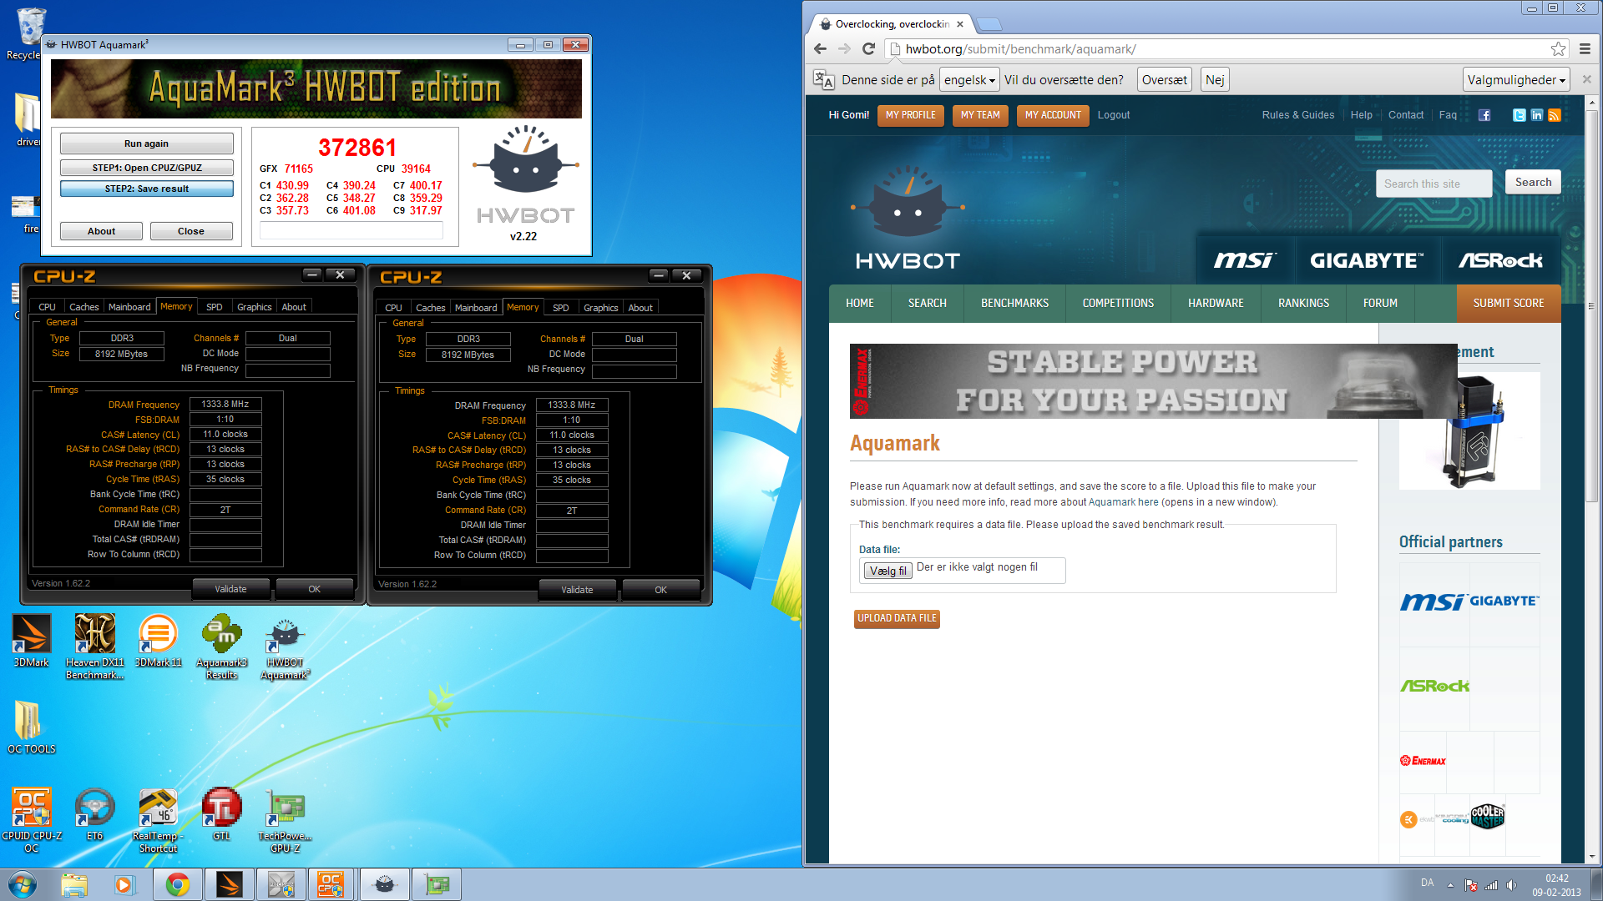The height and width of the screenshot is (901, 1603).
Task: Open the GPU-Z taskbar button
Action: click(x=436, y=884)
